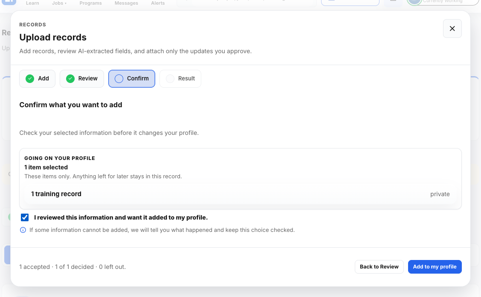
Task: Open the Result step tab
Action: coord(180,79)
